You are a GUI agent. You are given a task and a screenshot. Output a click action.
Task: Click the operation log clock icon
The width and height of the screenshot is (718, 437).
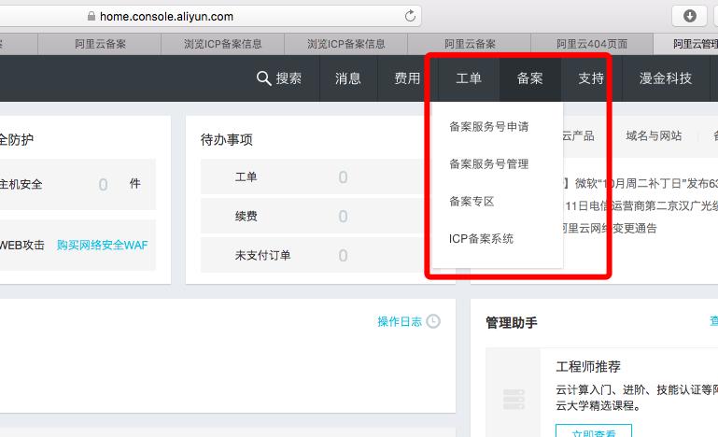(433, 321)
